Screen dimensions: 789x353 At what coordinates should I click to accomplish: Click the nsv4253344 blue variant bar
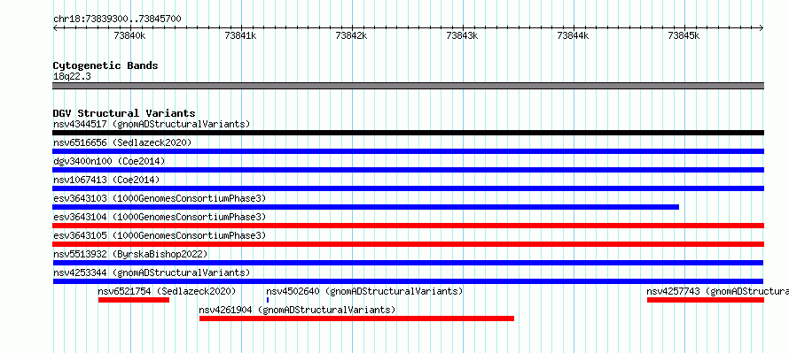click(x=408, y=281)
